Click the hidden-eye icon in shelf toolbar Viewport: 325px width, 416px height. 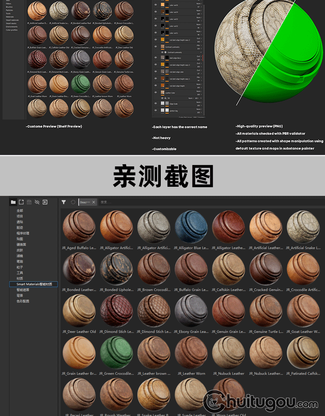pos(37,202)
